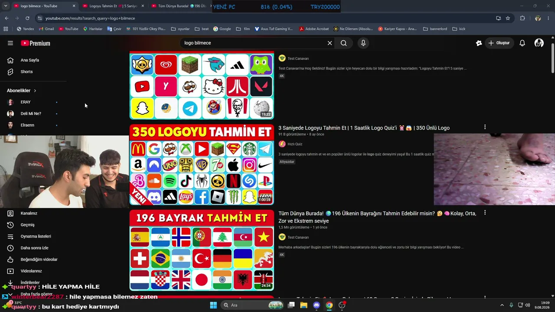The width and height of the screenshot is (555, 312).
Task: Open the account avatar menu
Action: [x=539, y=43]
